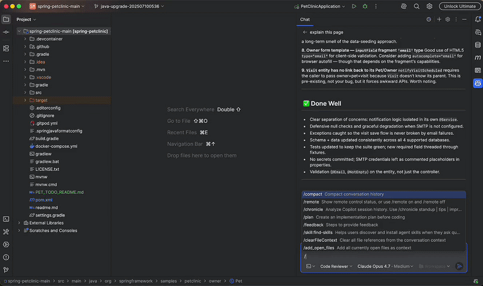
Task: Open the Database tool window icon
Action: [478, 45]
